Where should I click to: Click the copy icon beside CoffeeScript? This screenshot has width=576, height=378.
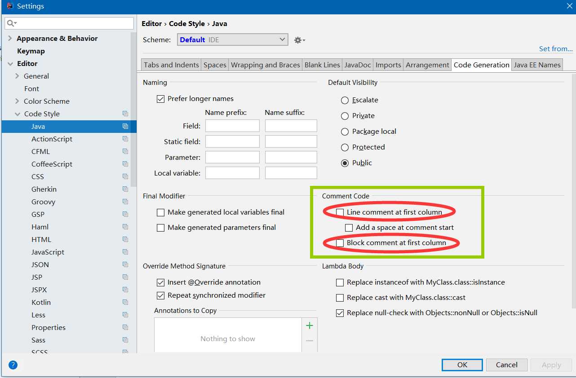tap(125, 164)
